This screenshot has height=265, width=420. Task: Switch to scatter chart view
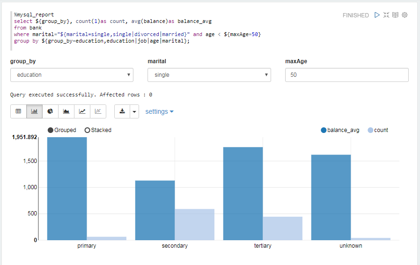(98, 111)
